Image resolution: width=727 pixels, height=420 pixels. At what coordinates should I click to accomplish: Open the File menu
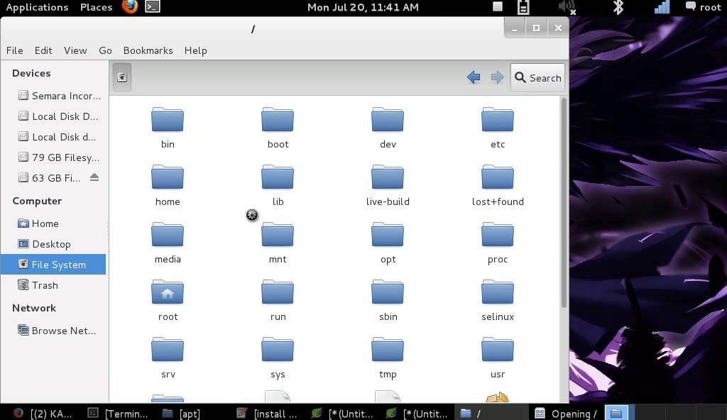point(14,50)
